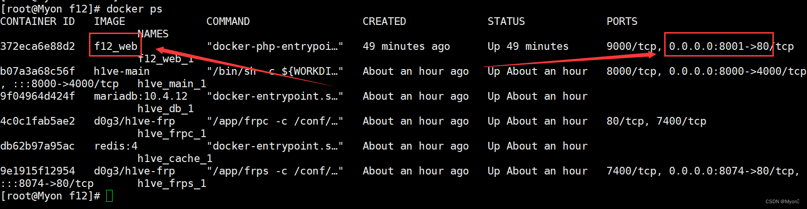This screenshot has width=807, height=209.
Task: Click the h1ve-main image name
Action: click(122, 71)
